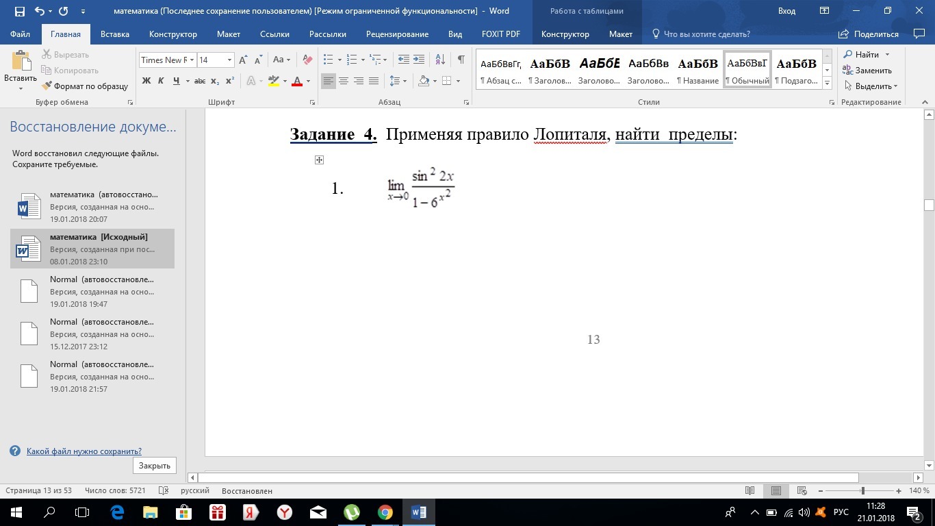This screenshot has height=526, width=935.
Task: Toggle pilcrow show formatting marks
Action: pyautogui.click(x=461, y=60)
